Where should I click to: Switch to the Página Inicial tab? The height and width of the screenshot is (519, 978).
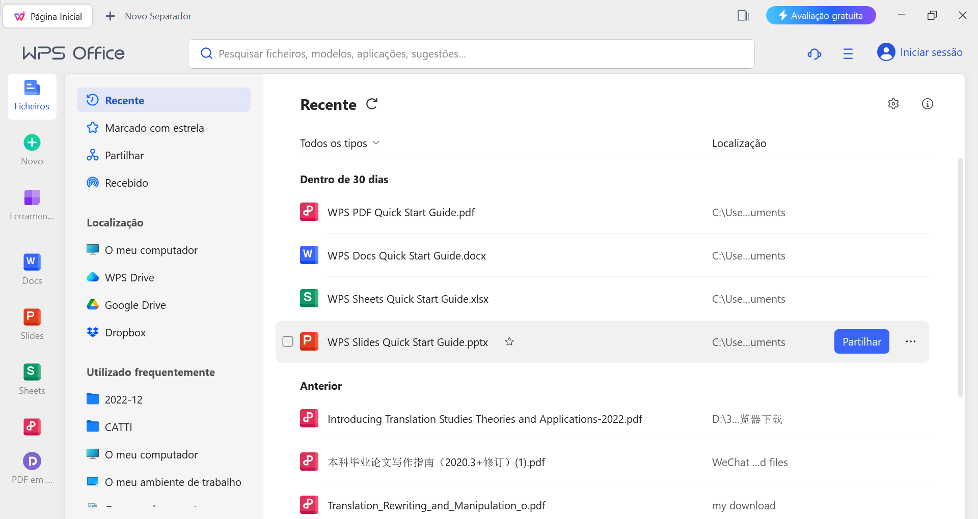click(48, 16)
